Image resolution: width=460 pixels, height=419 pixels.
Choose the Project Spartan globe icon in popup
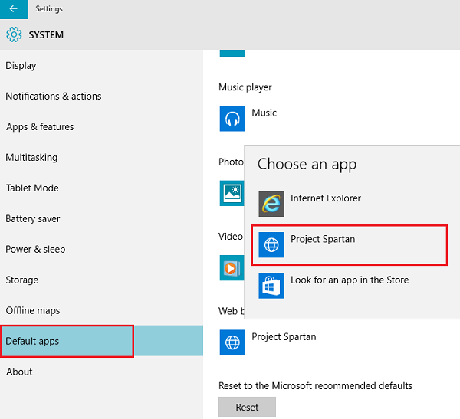[x=271, y=245]
